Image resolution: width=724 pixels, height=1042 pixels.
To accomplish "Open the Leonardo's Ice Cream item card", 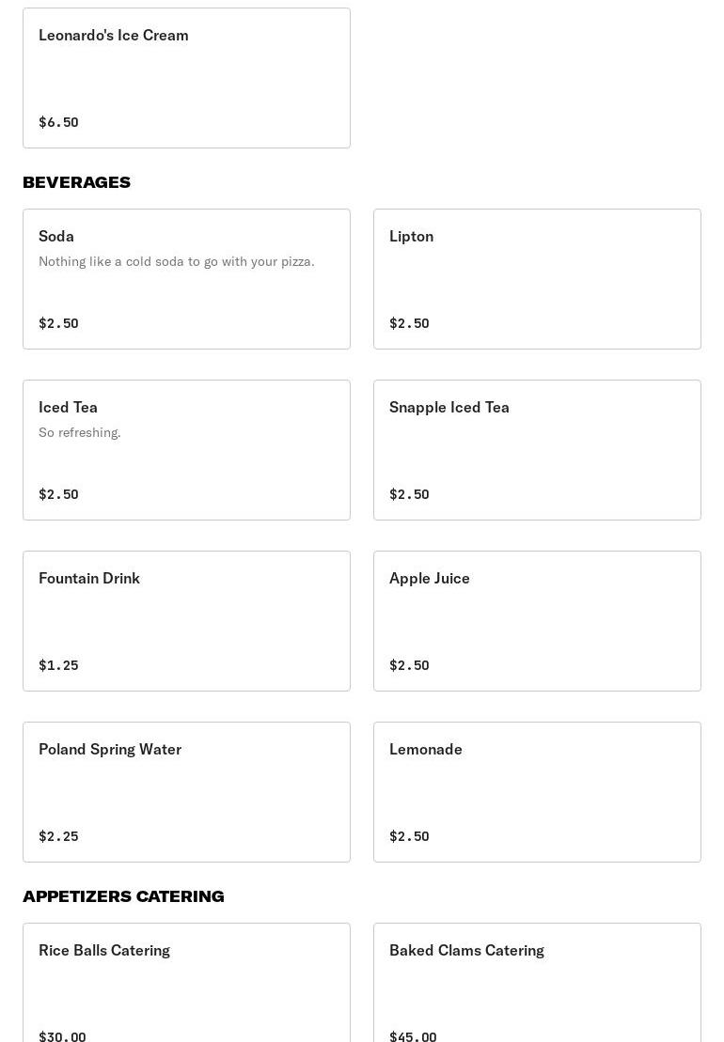I will (186, 78).
